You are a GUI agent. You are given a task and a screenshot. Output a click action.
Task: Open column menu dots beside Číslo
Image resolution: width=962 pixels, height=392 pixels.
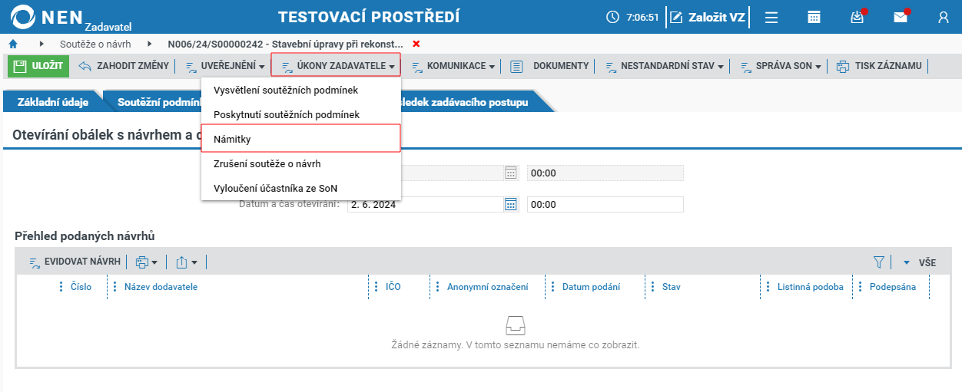tap(61, 287)
